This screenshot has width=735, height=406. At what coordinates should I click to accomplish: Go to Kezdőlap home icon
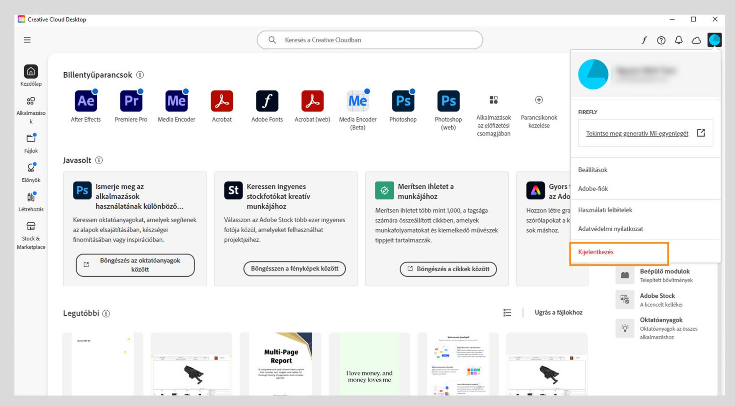[31, 72]
